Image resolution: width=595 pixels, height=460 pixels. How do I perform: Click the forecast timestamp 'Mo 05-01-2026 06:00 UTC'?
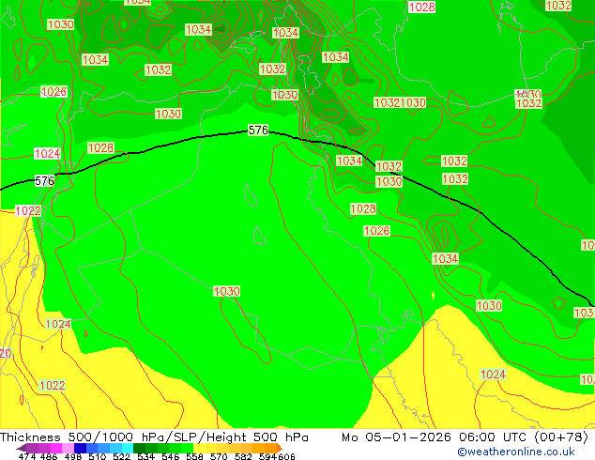point(435,437)
